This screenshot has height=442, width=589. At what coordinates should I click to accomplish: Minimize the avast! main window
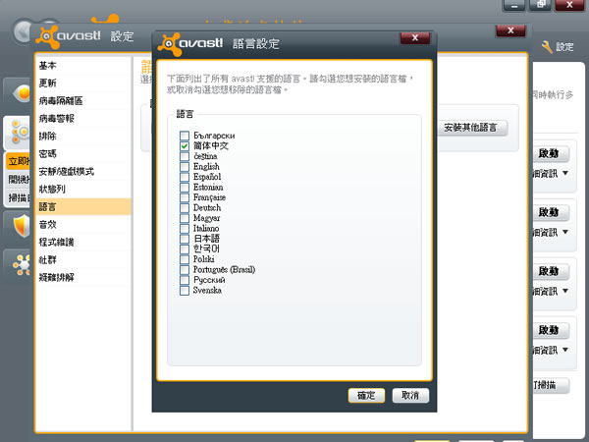coord(513,6)
